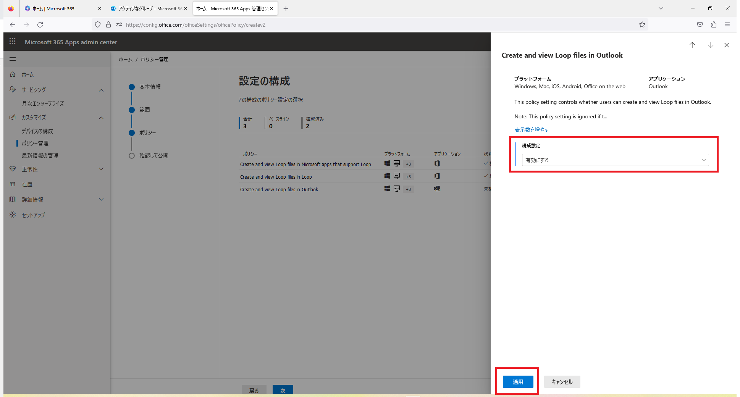Select the 基本情報 wizard step
Viewport: 740px width, 397px height.
(145, 87)
